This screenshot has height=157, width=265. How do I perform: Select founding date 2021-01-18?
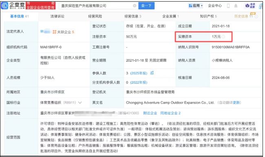click(221, 26)
